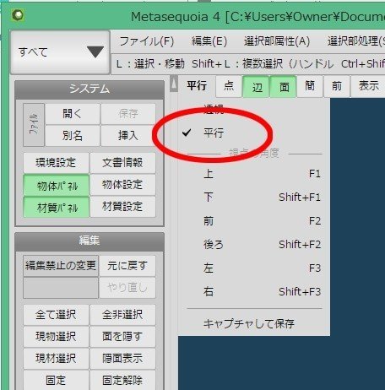Click the ファイル vertical label tab
Screen dimensions: 385x390
(34, 125)
